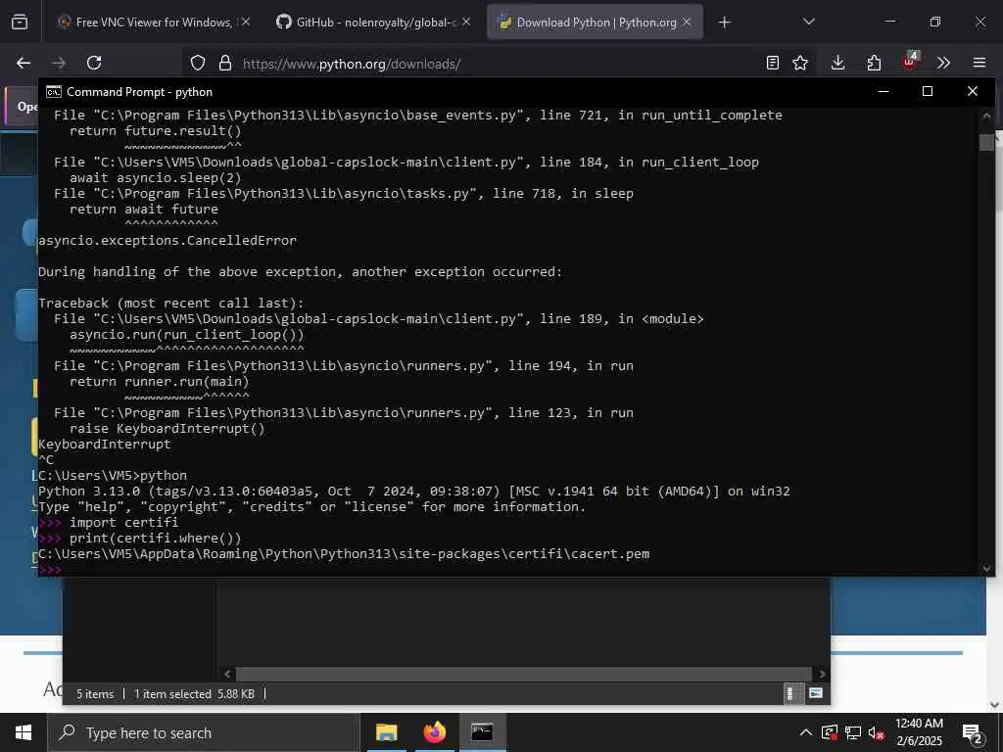The height and width of the screenshot is (752, 1003).
Task: Open Firefox extensions puzzle icon
Action: click(x=874, y=63)
